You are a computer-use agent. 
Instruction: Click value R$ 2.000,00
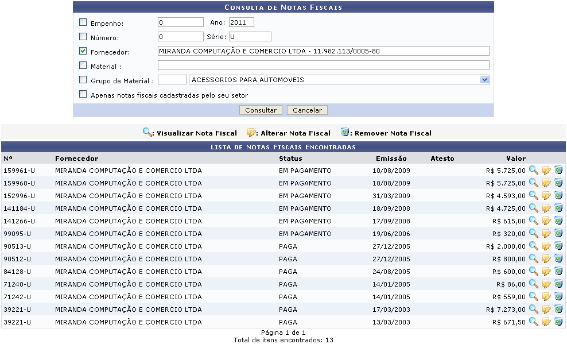(506, 246)
